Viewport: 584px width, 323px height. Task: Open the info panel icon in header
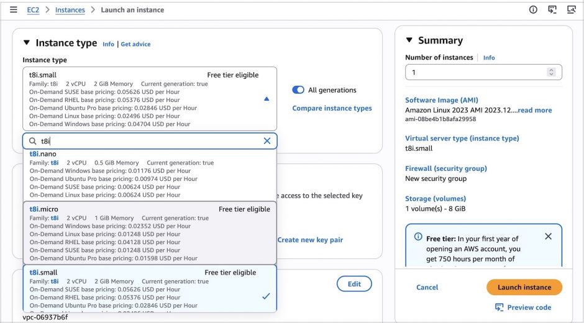[x=533, y=10]
